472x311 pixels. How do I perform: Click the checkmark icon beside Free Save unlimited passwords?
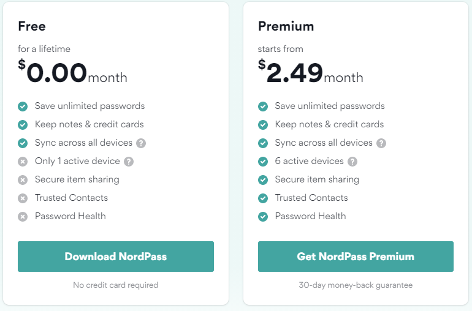(x=23, y=107)
